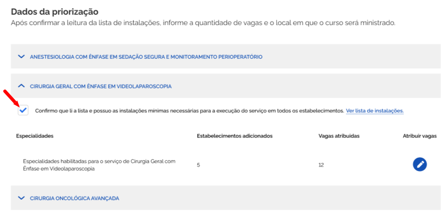Click the instruction paragraph below the heading

(x=203, y=23)
